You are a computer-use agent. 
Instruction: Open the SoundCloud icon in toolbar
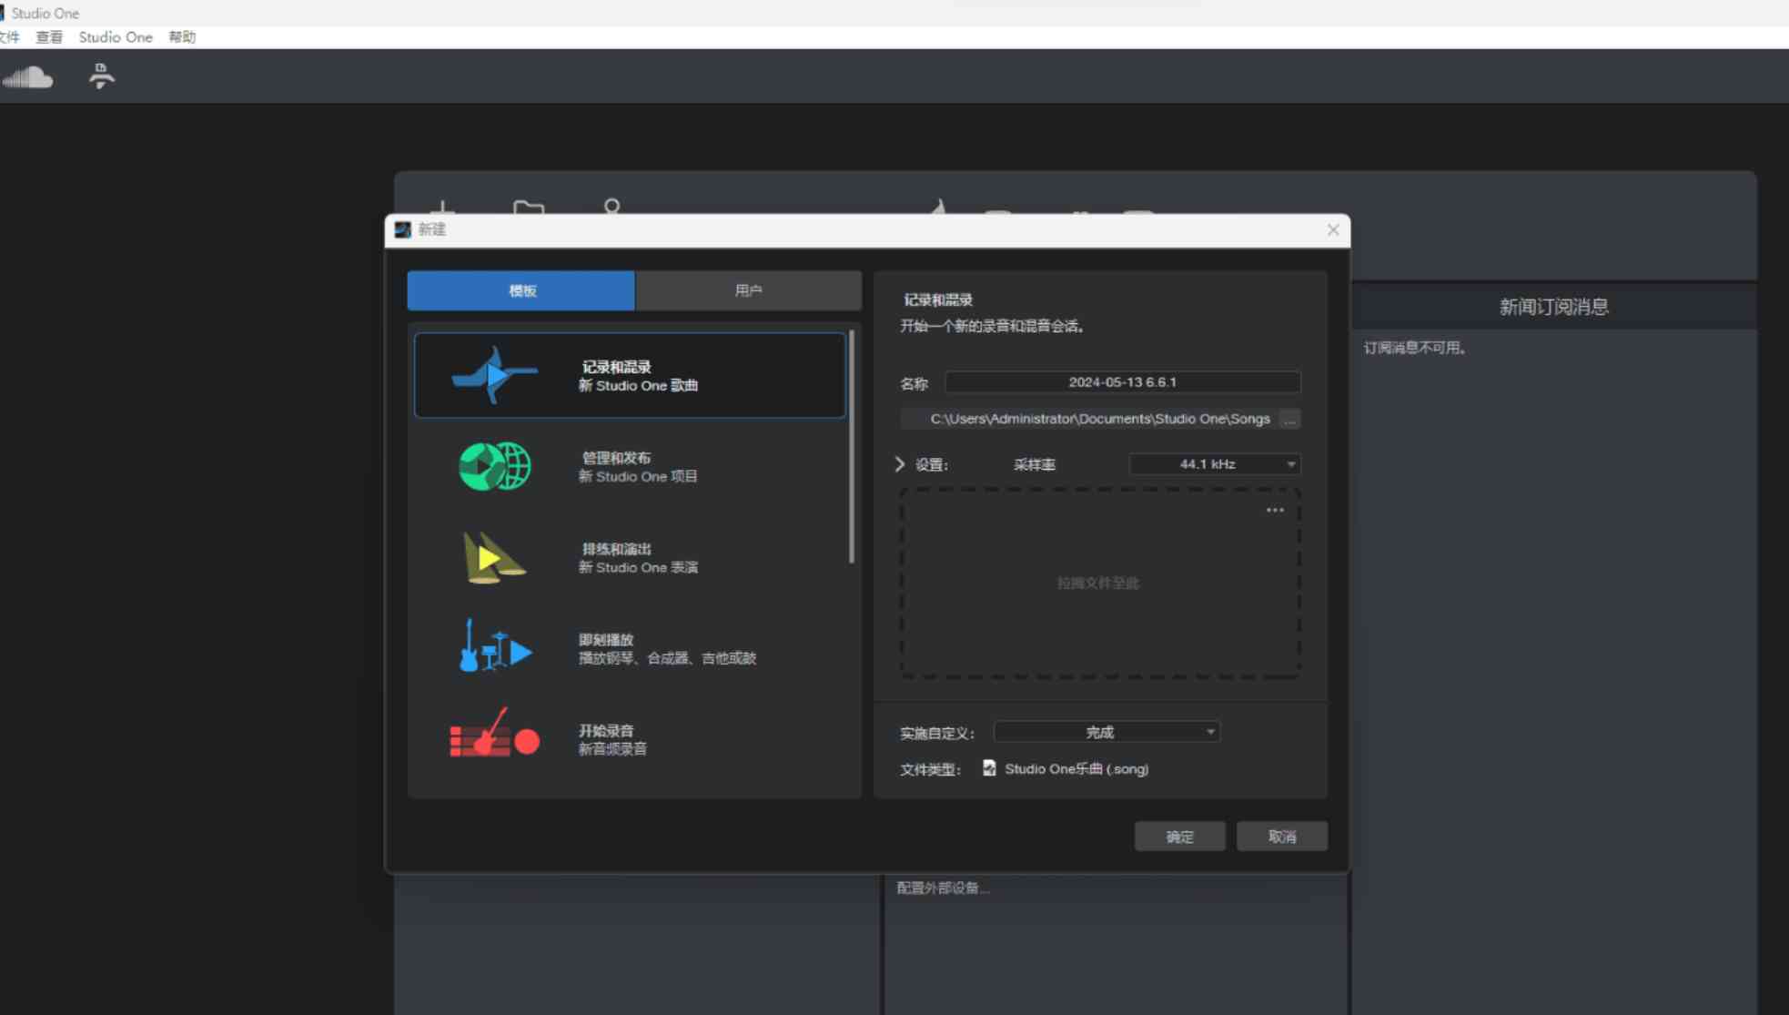[x=27, y=77]
